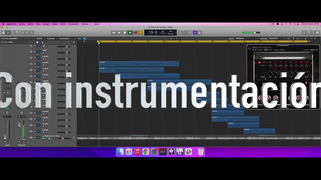Open the Ajuste Inteligente dropdown
Screen dimensions: 321x180
pos(247,38)
